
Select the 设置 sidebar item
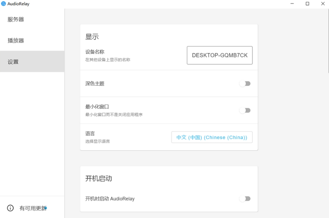tap(32, 62)
